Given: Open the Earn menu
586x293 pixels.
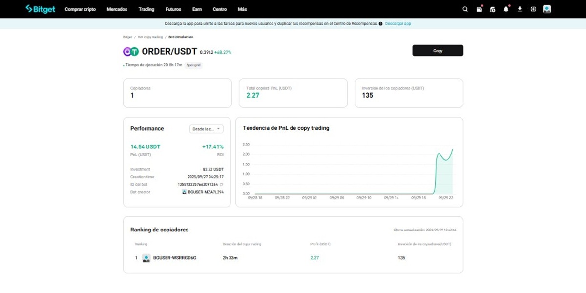Looking at the screenshot, I should 197,9.
